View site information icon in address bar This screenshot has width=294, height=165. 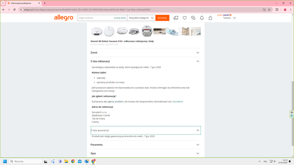(21, 9)
